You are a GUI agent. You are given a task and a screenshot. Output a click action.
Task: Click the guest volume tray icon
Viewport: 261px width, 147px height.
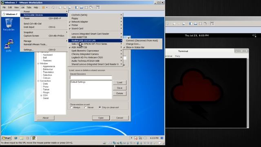[x=145, y=138]
